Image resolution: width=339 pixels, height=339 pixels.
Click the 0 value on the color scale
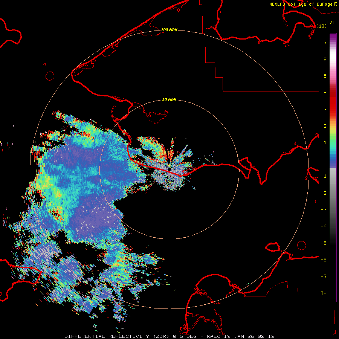pyautogui.click(x=325, y=160)
